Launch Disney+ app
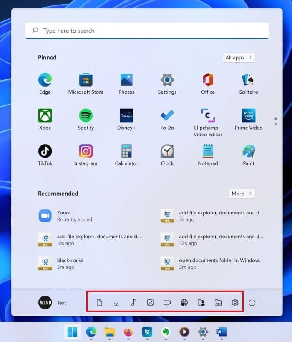The height and width of the screenshot is (342, 292). pyautogui.click(x=126, y=120)
